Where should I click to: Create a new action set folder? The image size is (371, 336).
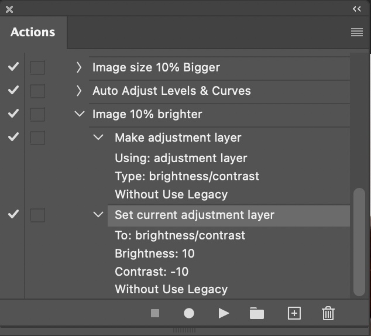tap(257, 313)
